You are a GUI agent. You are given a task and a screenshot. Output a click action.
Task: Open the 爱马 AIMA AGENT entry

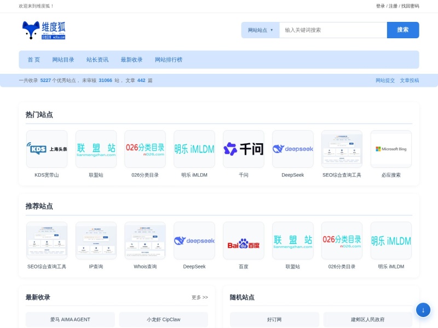click(70, 319)
